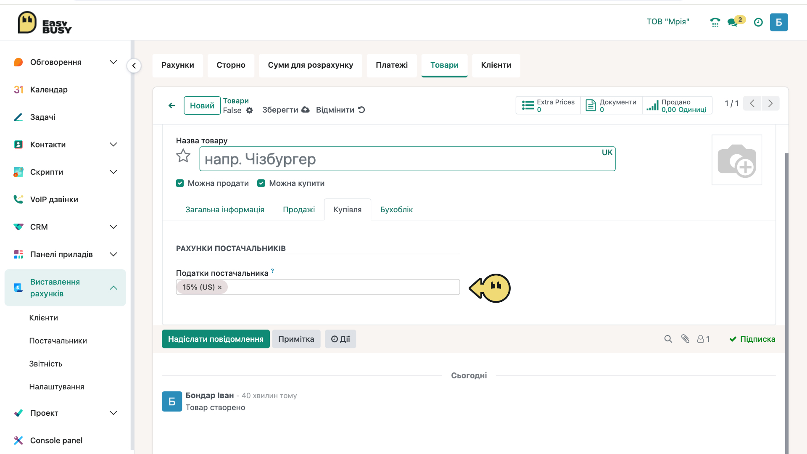Viewport: 807px width, 454px height.
Task: Click Дії activities button
Action: coord(340,339)
